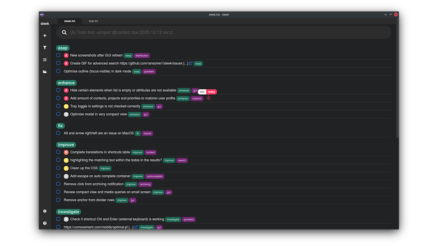The height and width of the screenshot is (246, 438).
Task: Select the sleek.txt tab
Action: tap(70, 21)
